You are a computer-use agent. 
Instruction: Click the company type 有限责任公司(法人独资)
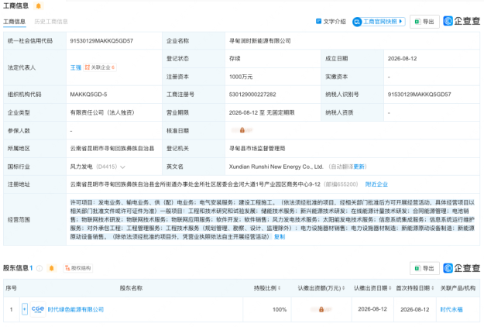pos(102,112)
